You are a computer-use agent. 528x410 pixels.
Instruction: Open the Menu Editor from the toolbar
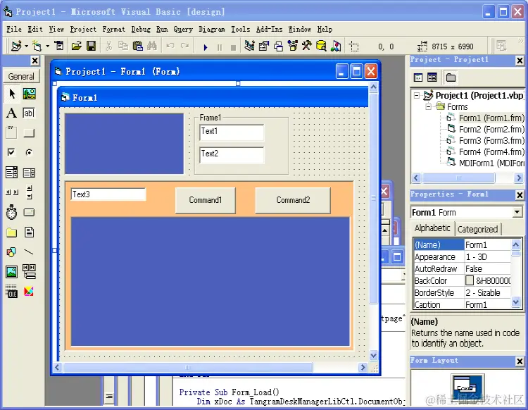pyautogui.click(x=59, y=46)
